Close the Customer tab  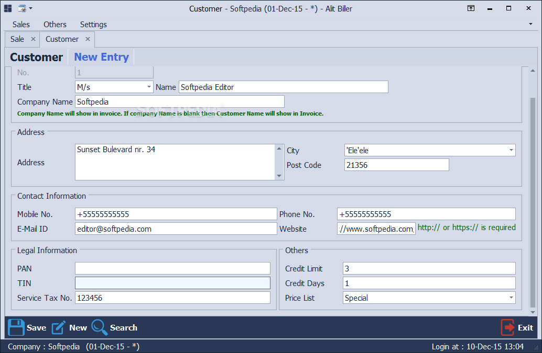88,39
